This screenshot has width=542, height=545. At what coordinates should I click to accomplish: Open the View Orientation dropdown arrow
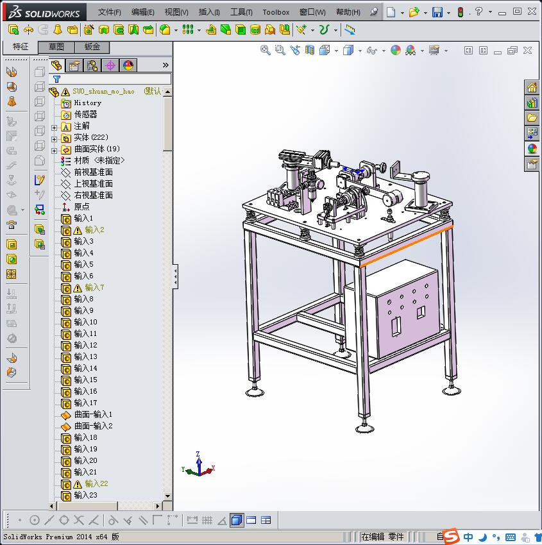(x=336, y=51)
